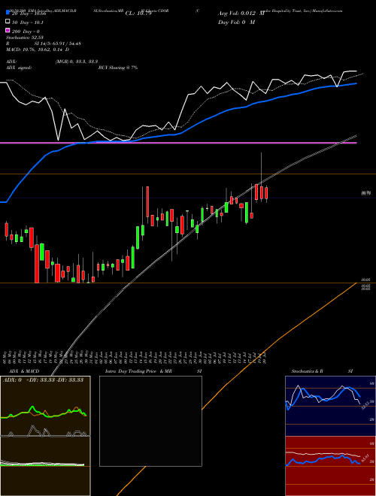Click the 'Intra Day Trading Price & MR' title
Viewport: 376px width, 496px height.
[138, 371]
